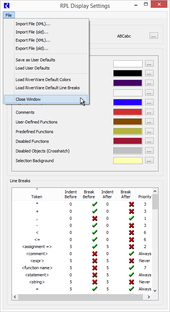Sort by the Token column header

pyautogui.click(x=37, y=194)
